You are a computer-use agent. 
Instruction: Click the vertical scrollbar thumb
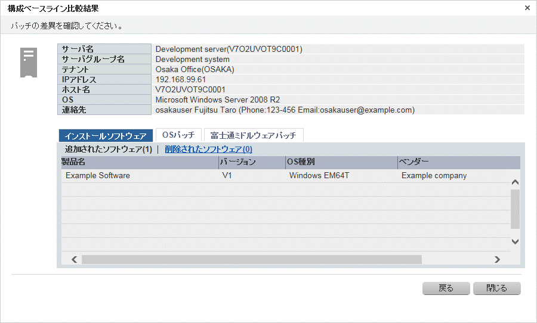(x=516, y=209)
